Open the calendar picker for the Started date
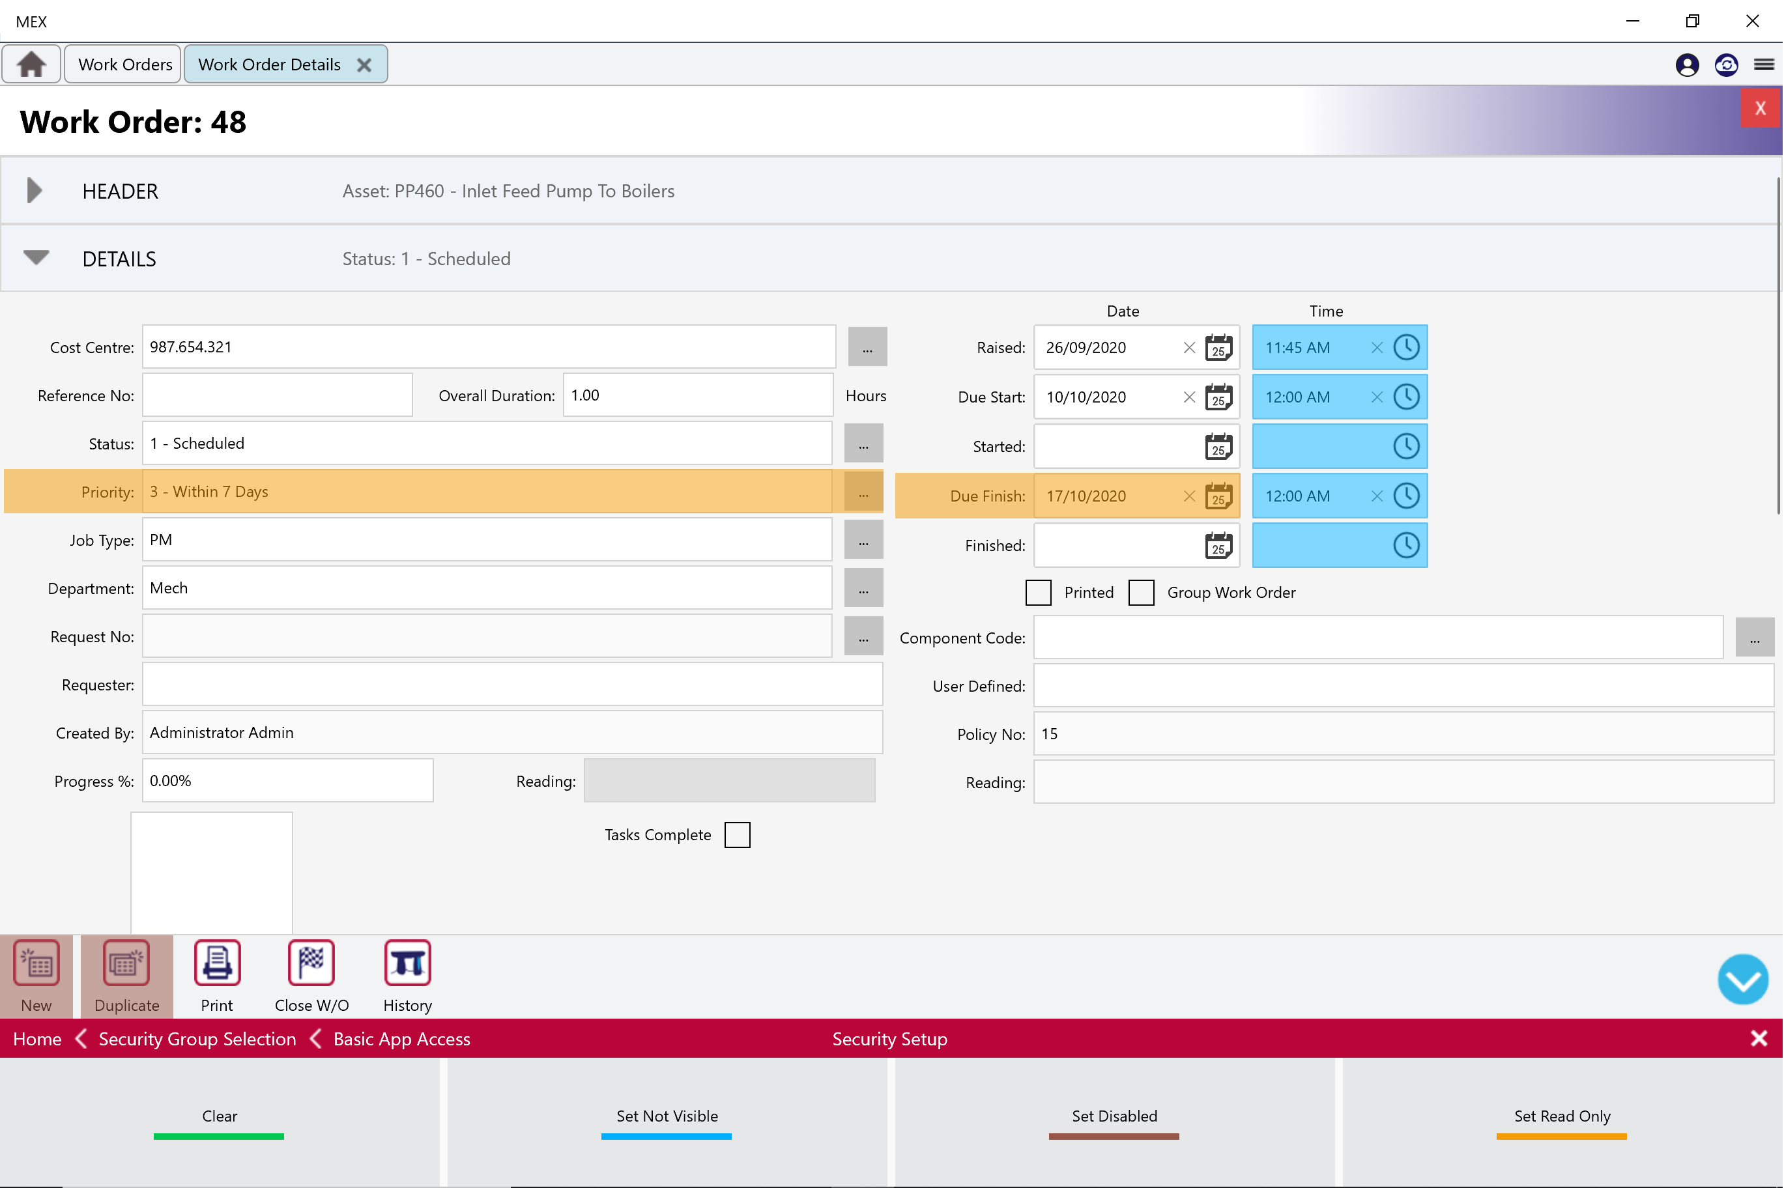 [1218, 447]
